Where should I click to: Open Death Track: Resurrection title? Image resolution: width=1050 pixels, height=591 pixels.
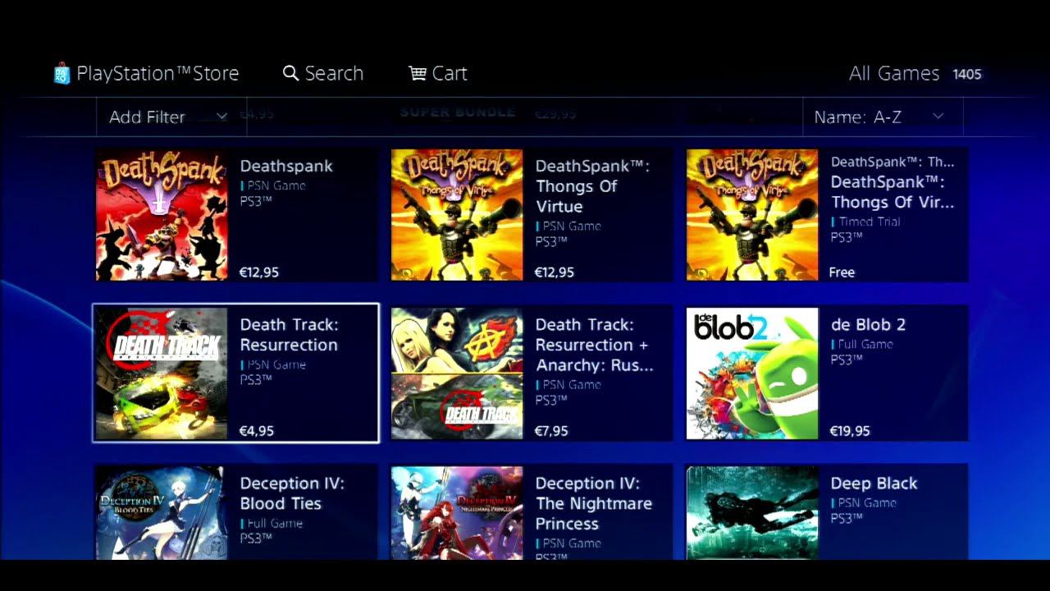289,335
